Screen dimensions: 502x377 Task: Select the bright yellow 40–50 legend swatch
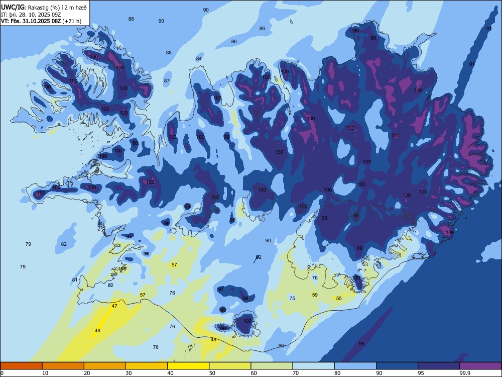[x=188, y=366]
